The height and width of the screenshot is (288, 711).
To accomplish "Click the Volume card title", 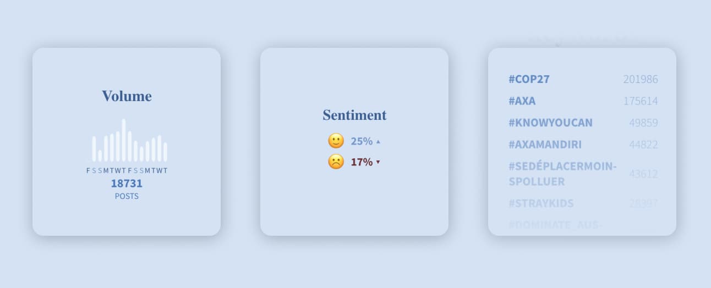I will tap(127, 96).
